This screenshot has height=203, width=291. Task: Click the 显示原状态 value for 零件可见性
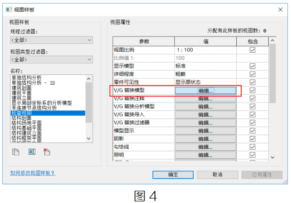pyautogui.click(x=205, y=82)
